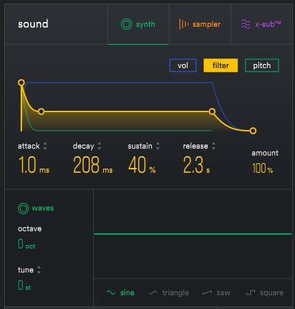Screen dimensions: 295x309
Task: Click the saw wave icon
Action: [207, 292]
